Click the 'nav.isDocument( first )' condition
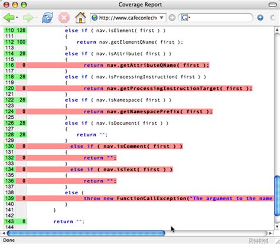Screen dimensions: 280x244 [x=132, y=123]
